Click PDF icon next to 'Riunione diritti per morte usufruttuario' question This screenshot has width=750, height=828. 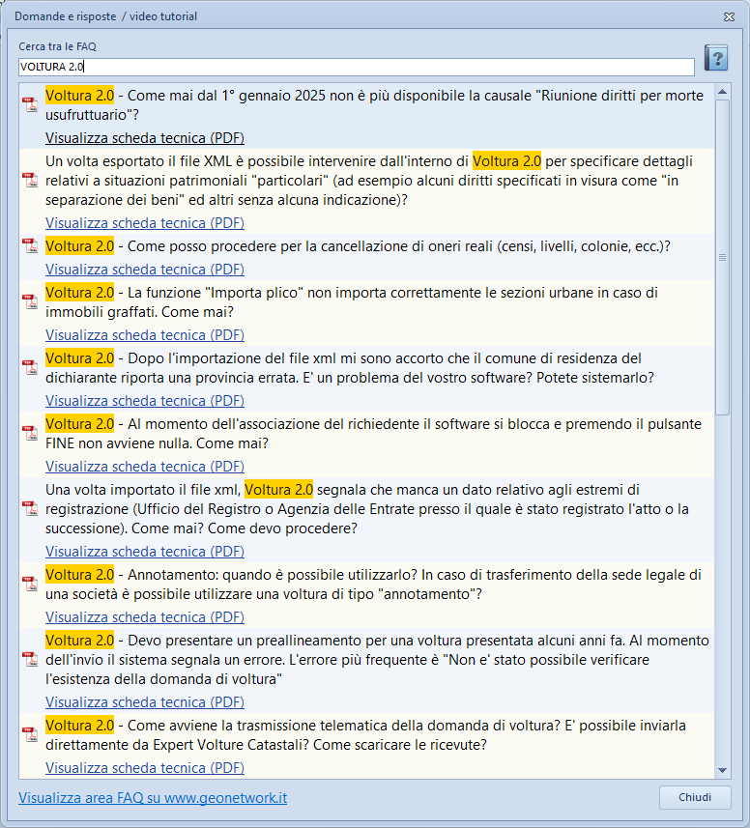(30, 104)
